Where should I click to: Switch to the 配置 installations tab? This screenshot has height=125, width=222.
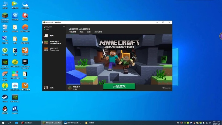(81, 32)
